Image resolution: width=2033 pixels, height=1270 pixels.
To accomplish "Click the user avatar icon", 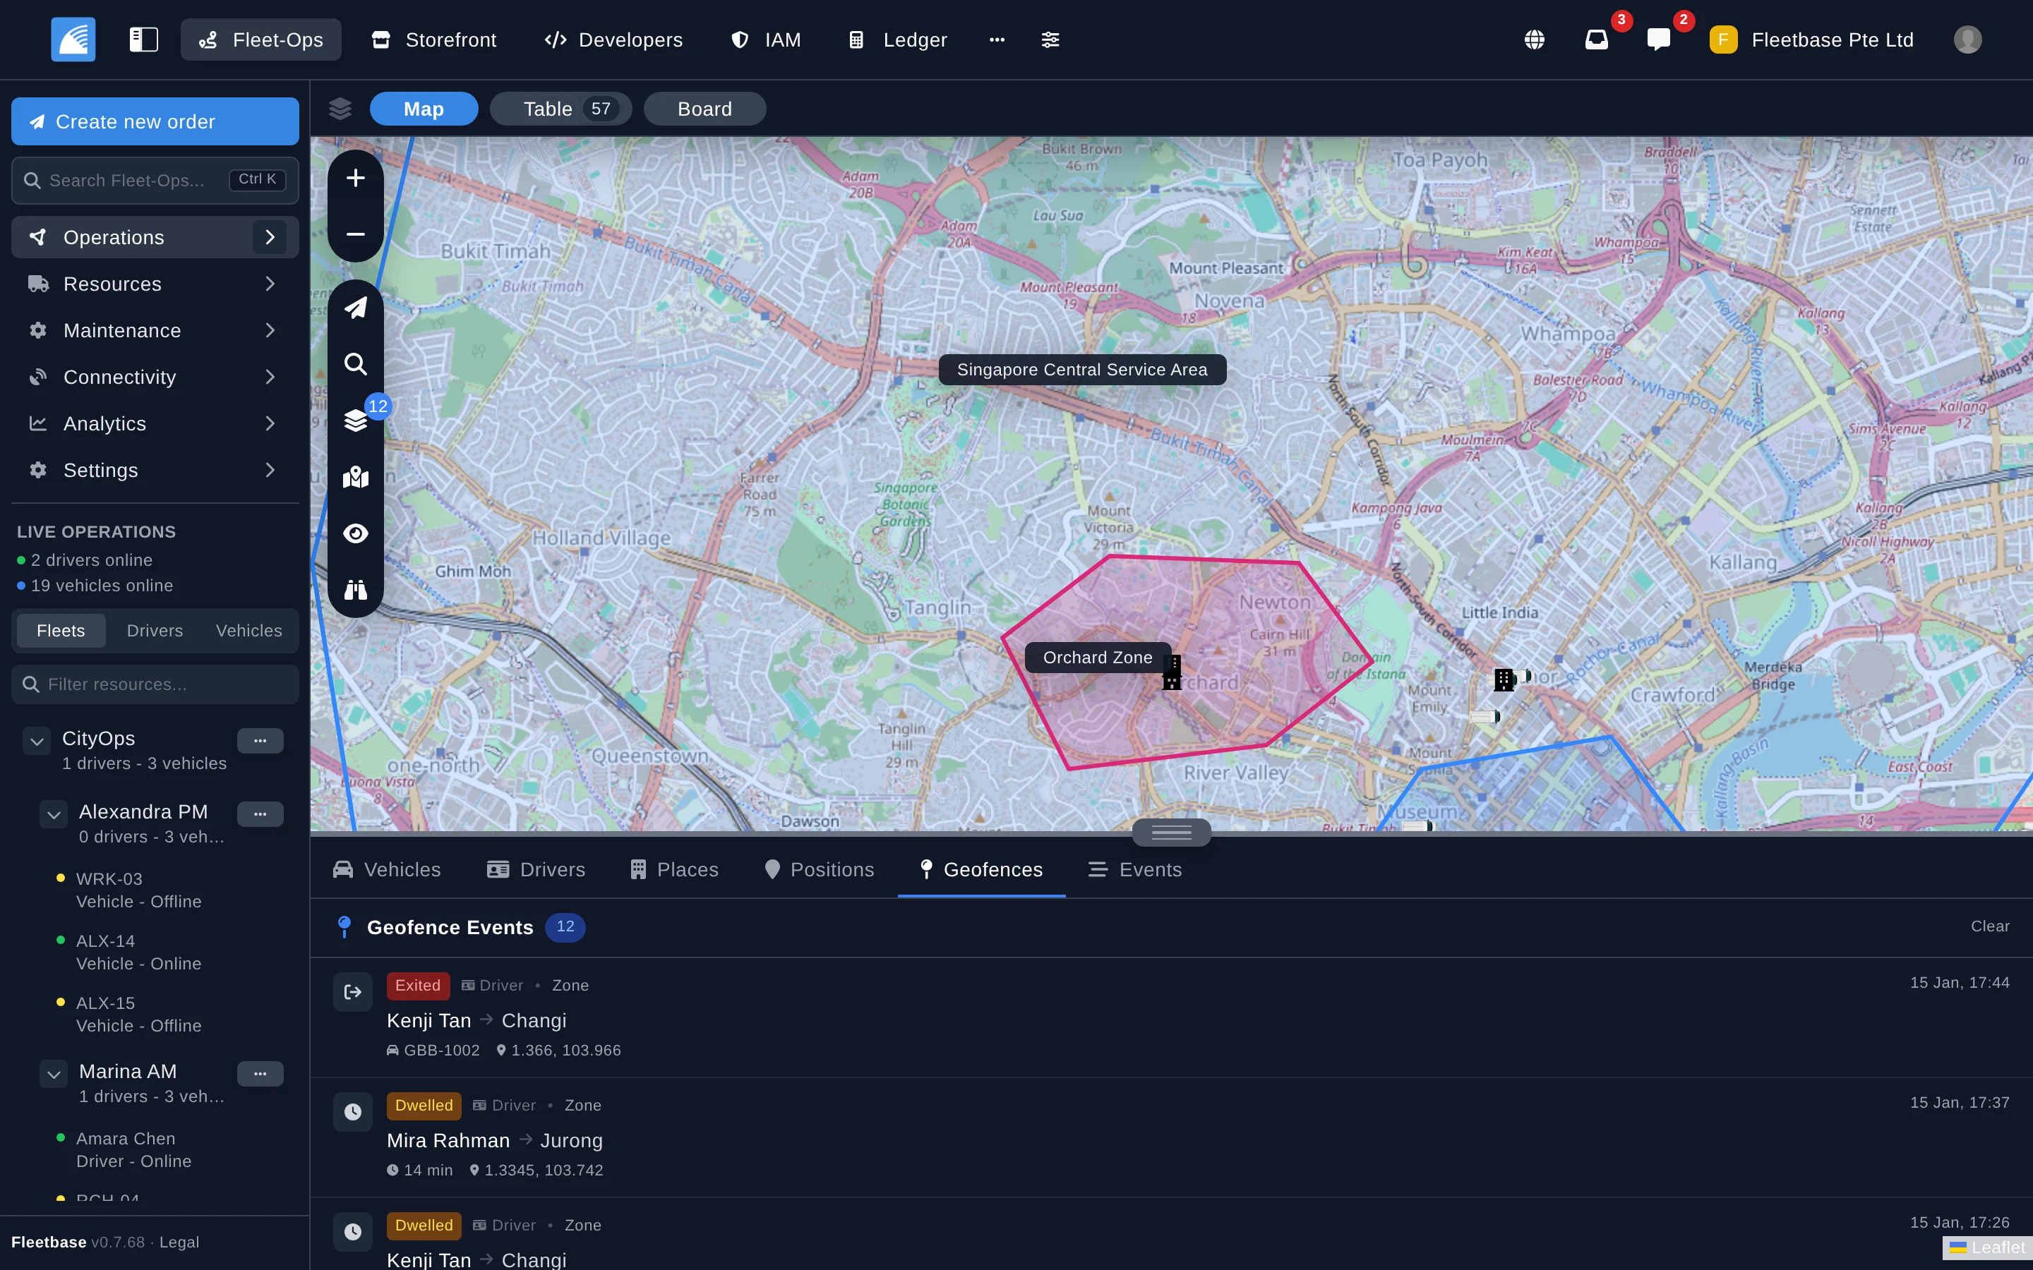I will (1967, 40).
